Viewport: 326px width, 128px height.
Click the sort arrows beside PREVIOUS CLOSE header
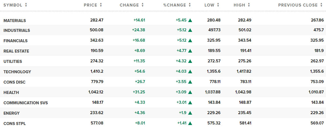click(321, 5)
